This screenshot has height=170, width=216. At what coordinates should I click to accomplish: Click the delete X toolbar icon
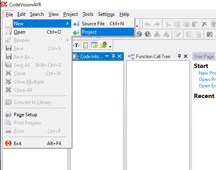[205, 24]
